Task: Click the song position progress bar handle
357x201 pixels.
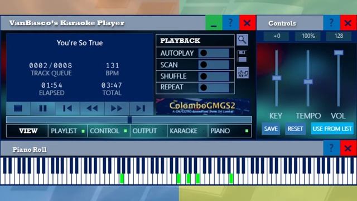Action: pyautogui.click(x=129, y=119)
